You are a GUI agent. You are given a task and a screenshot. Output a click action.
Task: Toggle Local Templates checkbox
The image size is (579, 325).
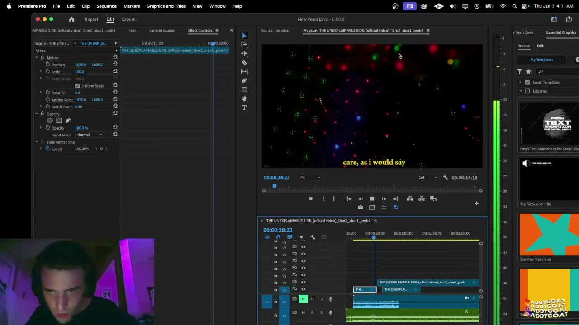click(527, 82)
